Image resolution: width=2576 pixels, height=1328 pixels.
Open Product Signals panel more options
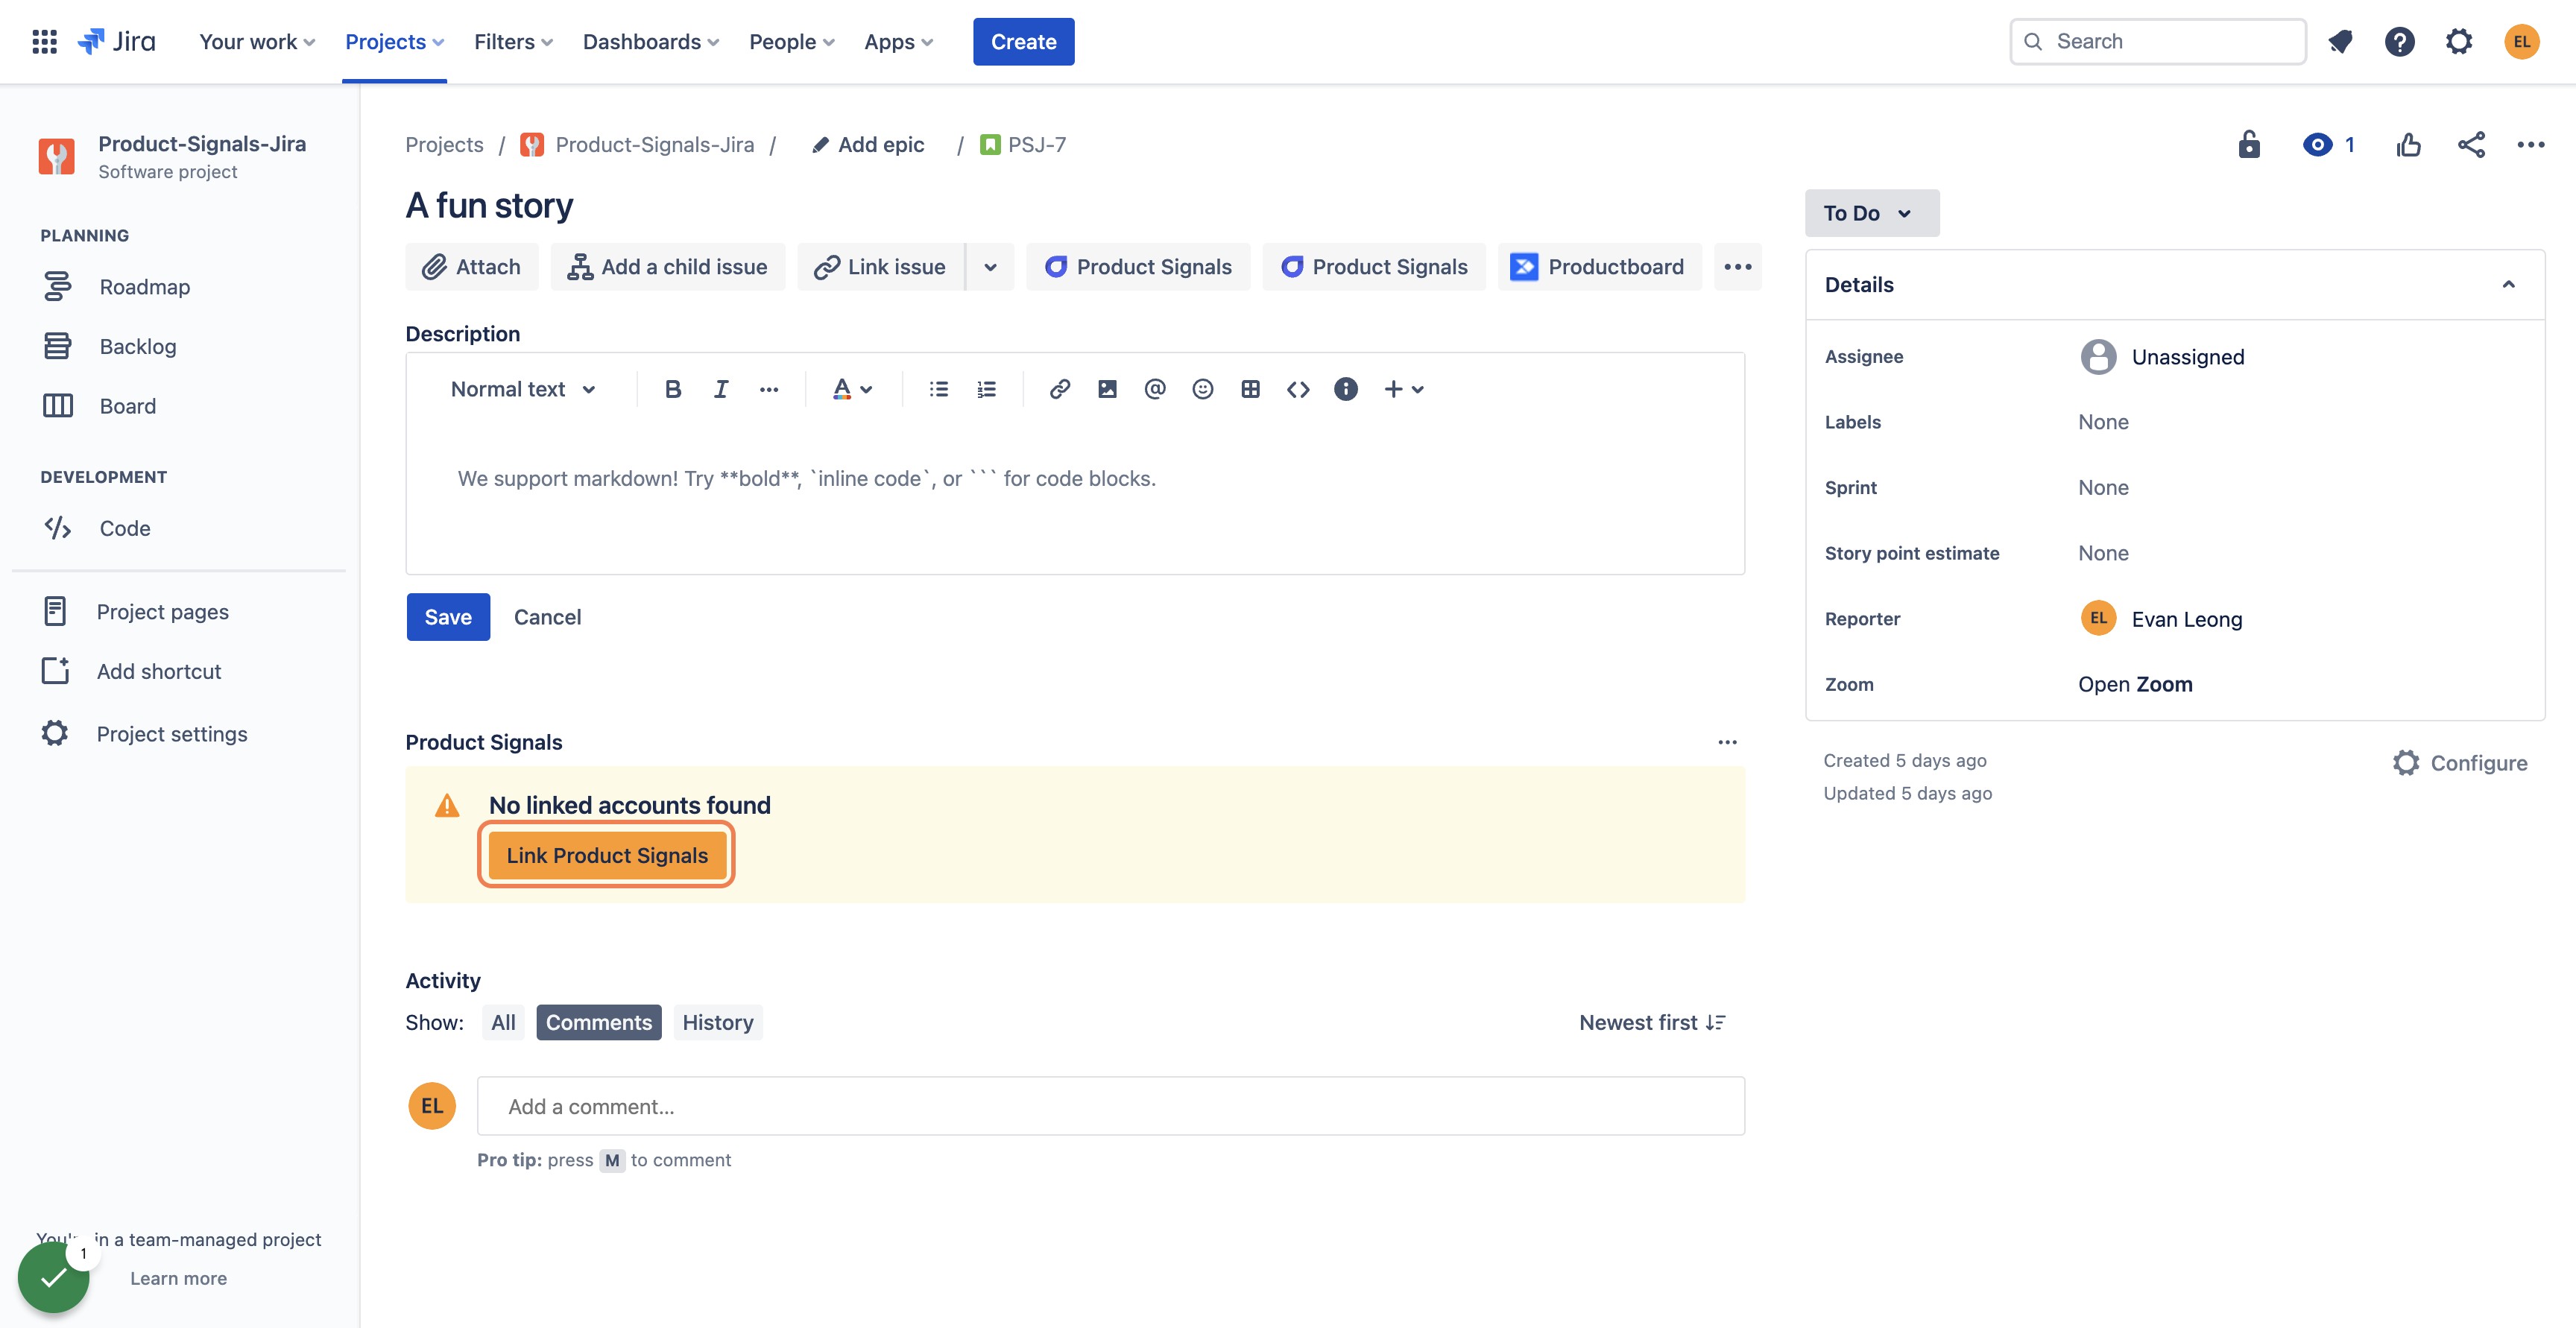coord(1727,742)
